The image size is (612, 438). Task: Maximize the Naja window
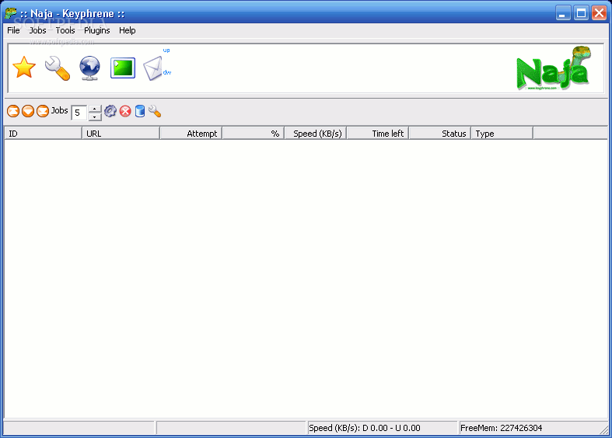(x=581, y=13)
